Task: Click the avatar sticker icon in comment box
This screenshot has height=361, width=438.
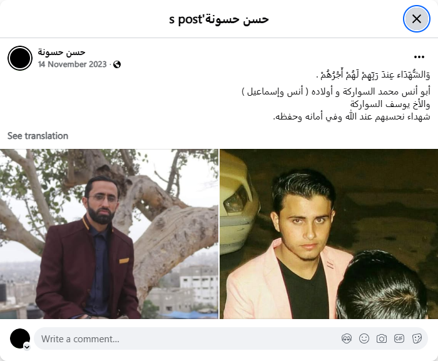Action: (347, 338)
